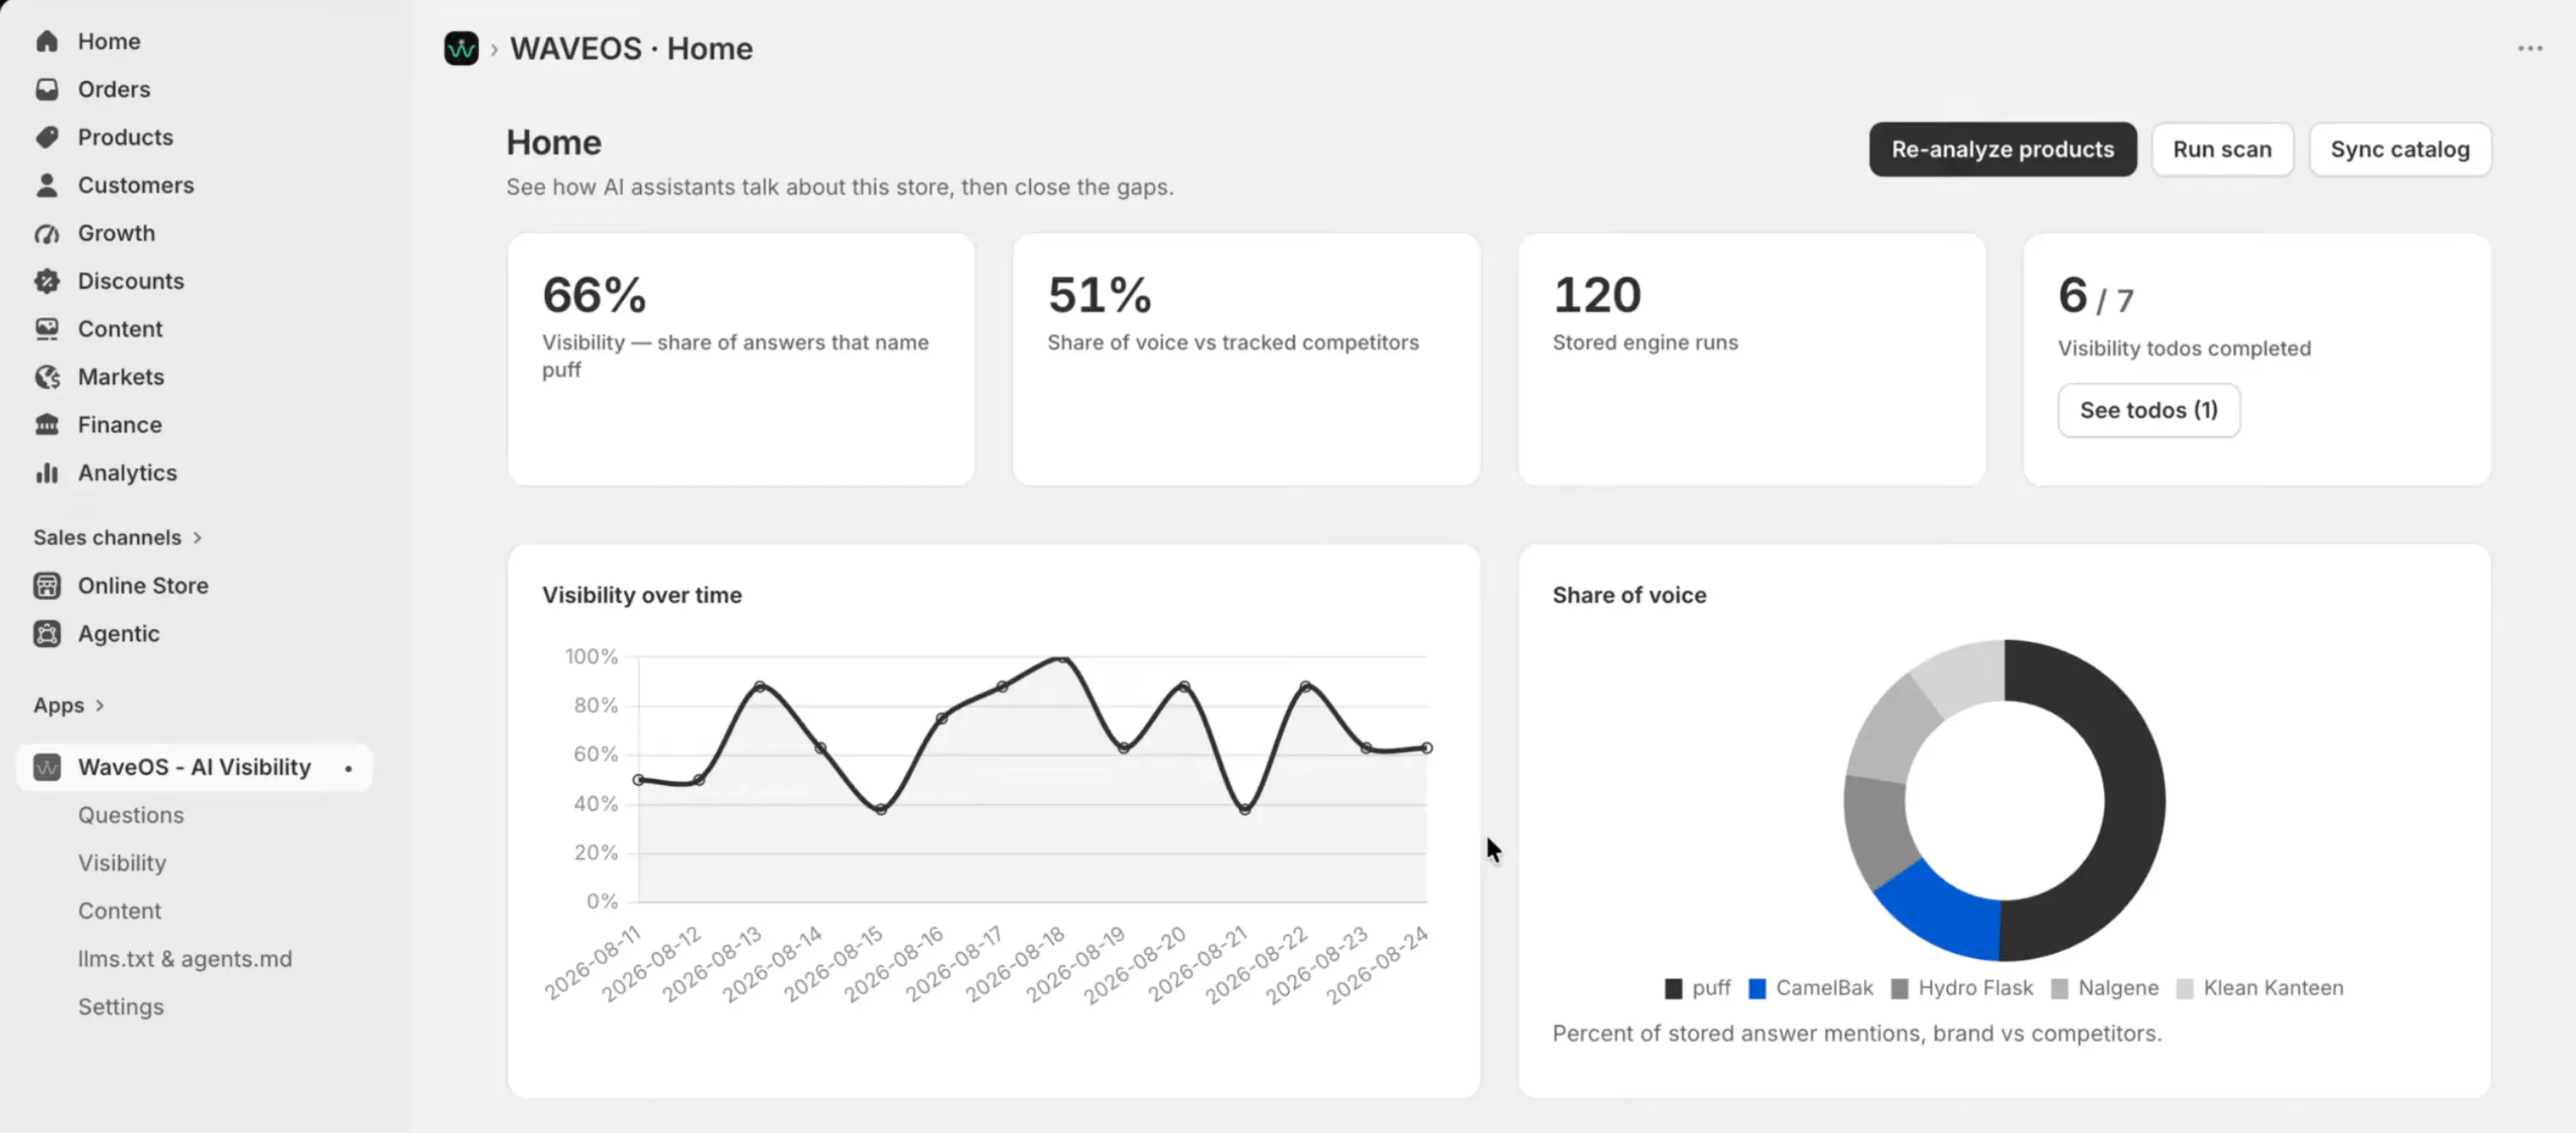Image resolution: width=2576 pixels, height=1133 pixels.
Task: Click the Visibility todos completed label
Action: [x=2184, y=348]
